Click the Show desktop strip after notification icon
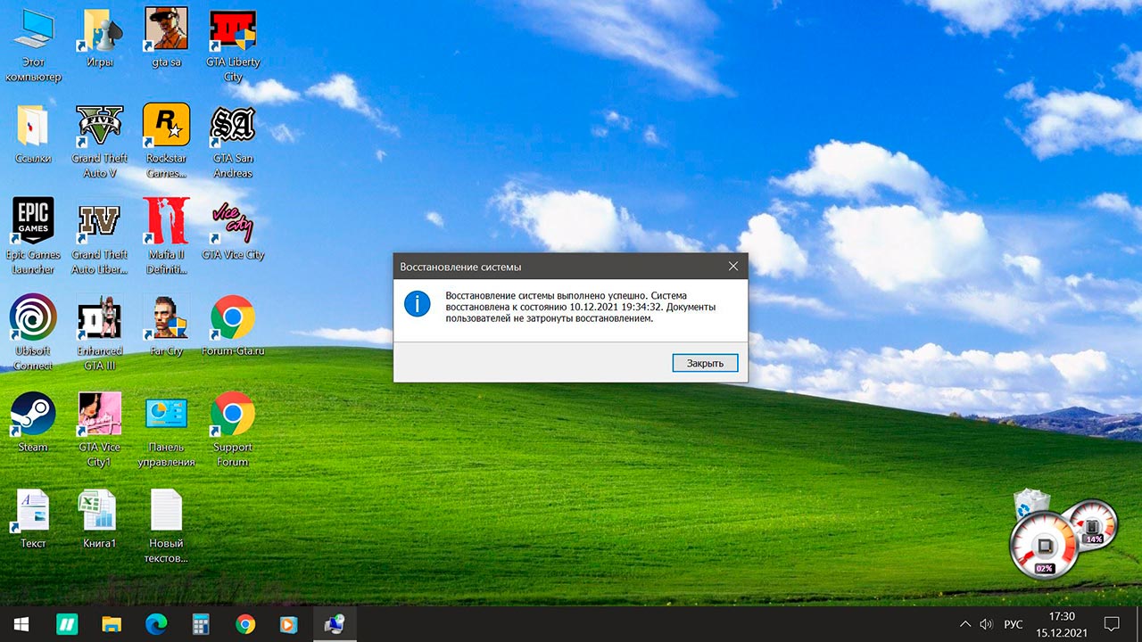The width and height of the screenshot is (1142, 642). [1139, 623]
